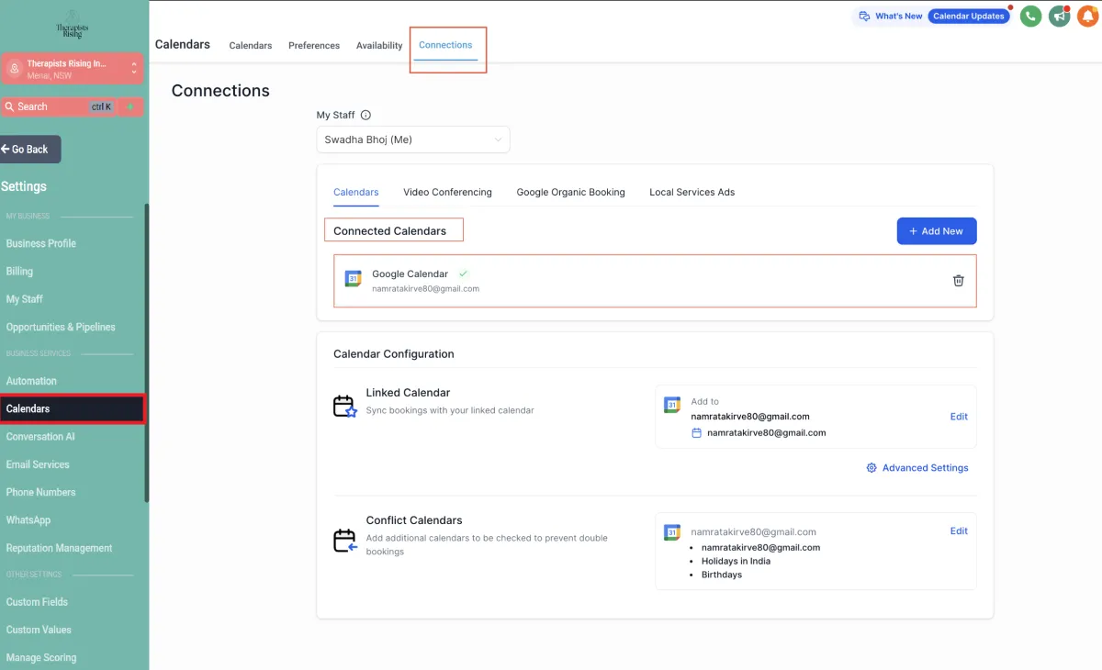Image resolution: width=1102 pixels, height=670 pixels.
Task: Click the megaphone announcements icon
Action: click(1059, 16)
